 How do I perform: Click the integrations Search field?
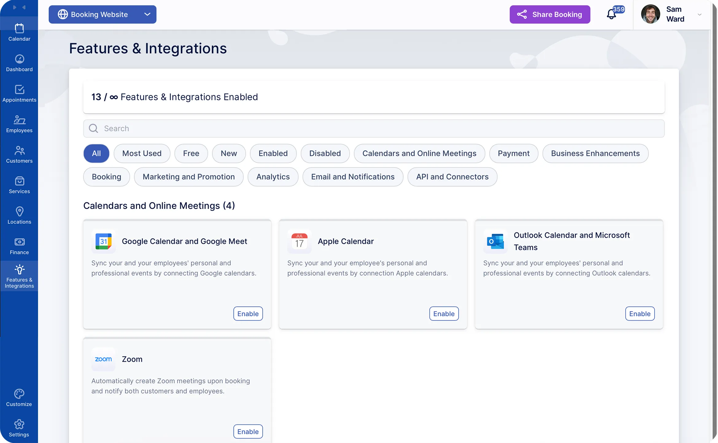[373, 129]
